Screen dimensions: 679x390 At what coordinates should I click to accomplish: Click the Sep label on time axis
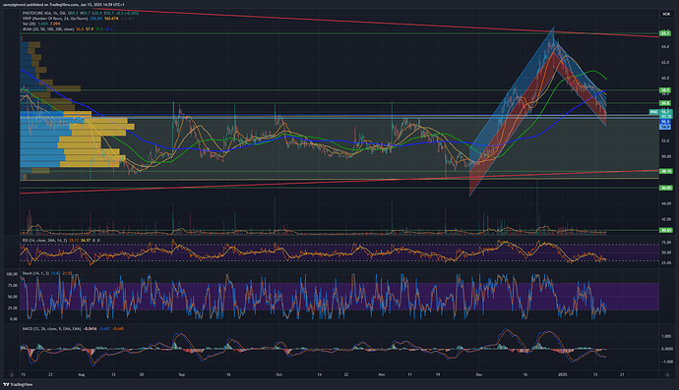point(181,375)
